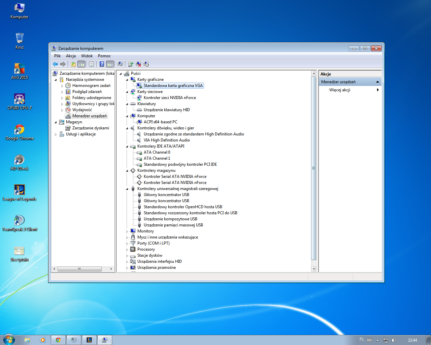Click the Scan for hardware changes icon
Screen dimensions: 431x345
[120, 64]
